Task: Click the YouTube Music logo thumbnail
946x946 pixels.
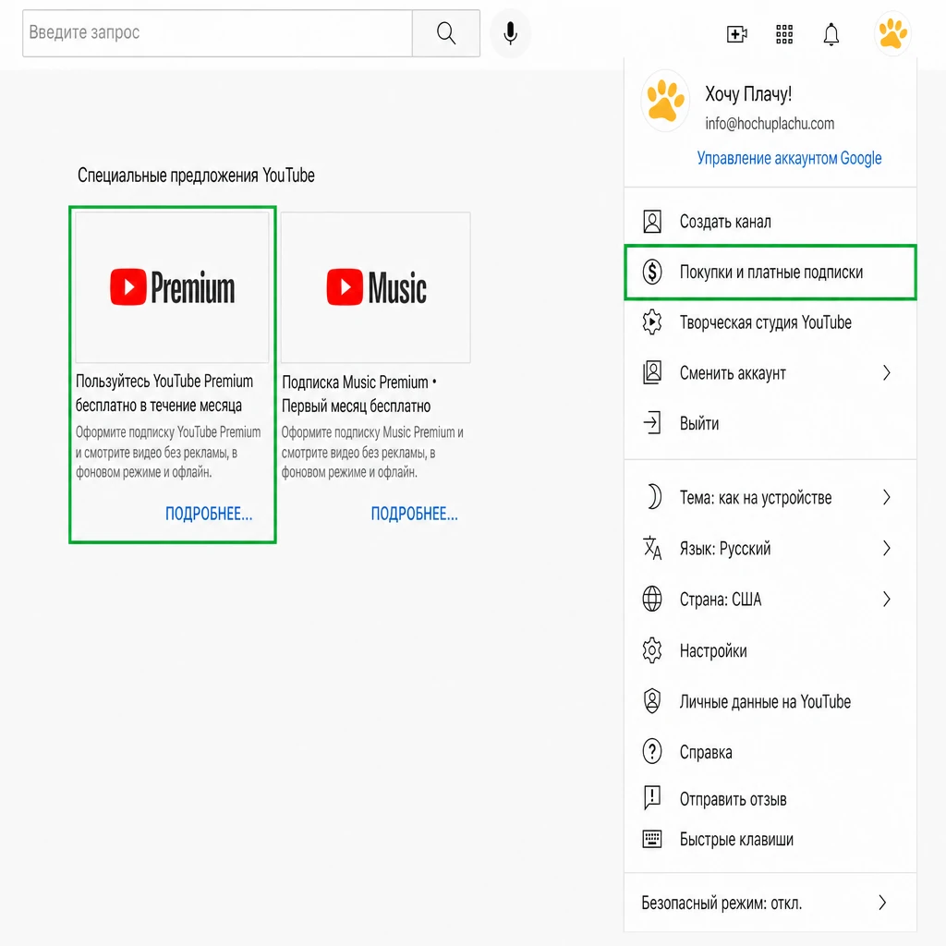Action: (x=376, y=287)
